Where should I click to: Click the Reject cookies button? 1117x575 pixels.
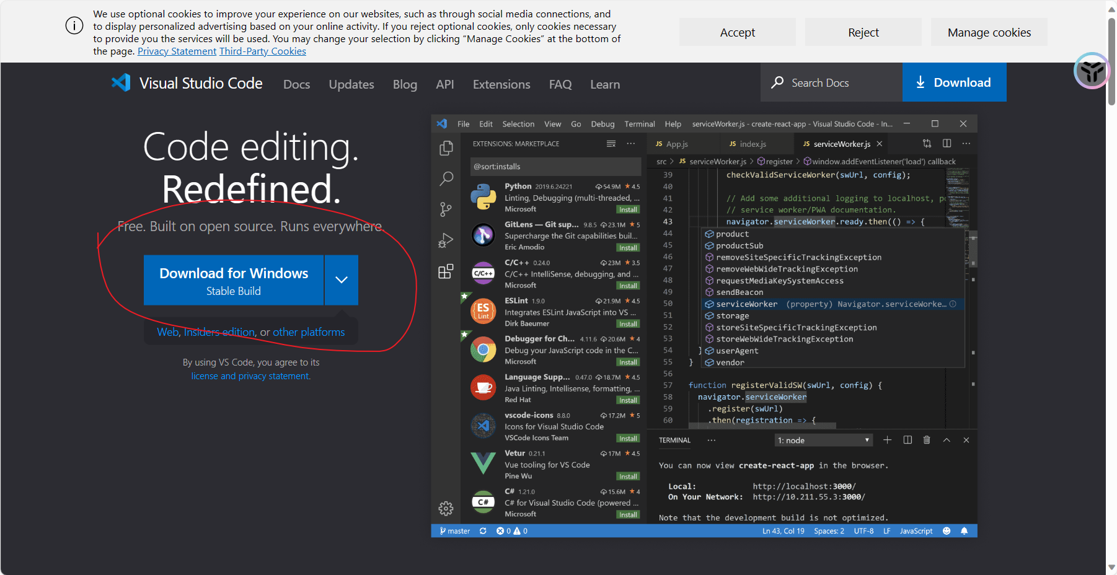tap(863, 32)
